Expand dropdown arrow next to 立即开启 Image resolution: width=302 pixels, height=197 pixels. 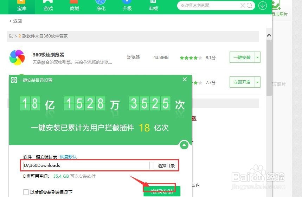pos(257,82)
